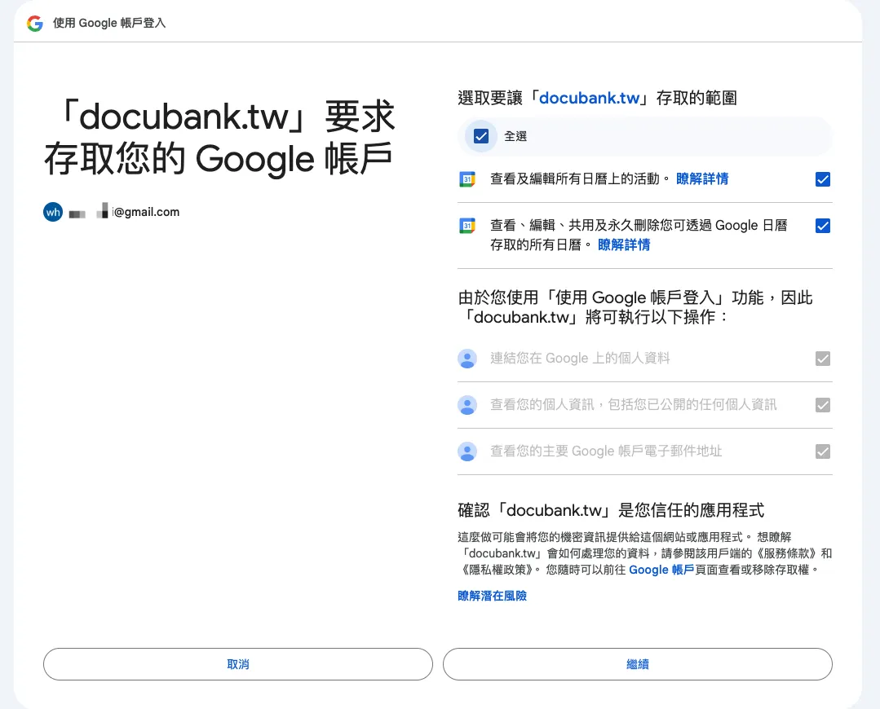Click the Google Calendar icon beside the first permission
This screenshot has width=880, height=709.
tap(467, 179)
